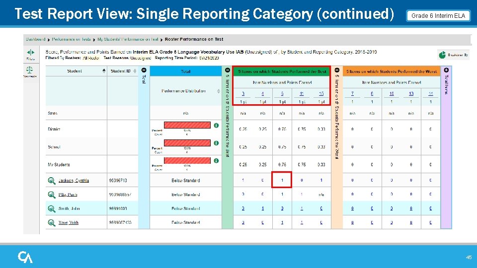Click Xowr, Yukh's score under item 14

(430, 222)
